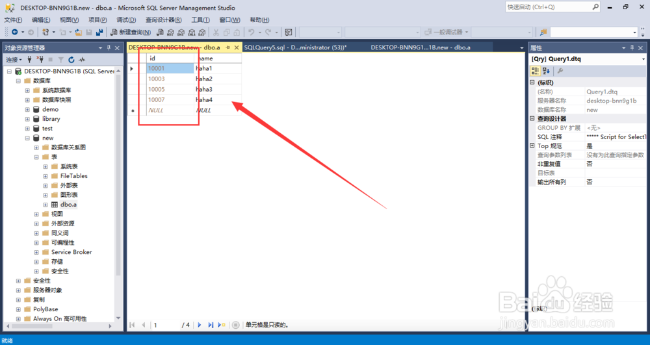The height and width of the screenshot is (345, 650).
Task: Click the new project toolbar icon
Action: pos(45,32)
